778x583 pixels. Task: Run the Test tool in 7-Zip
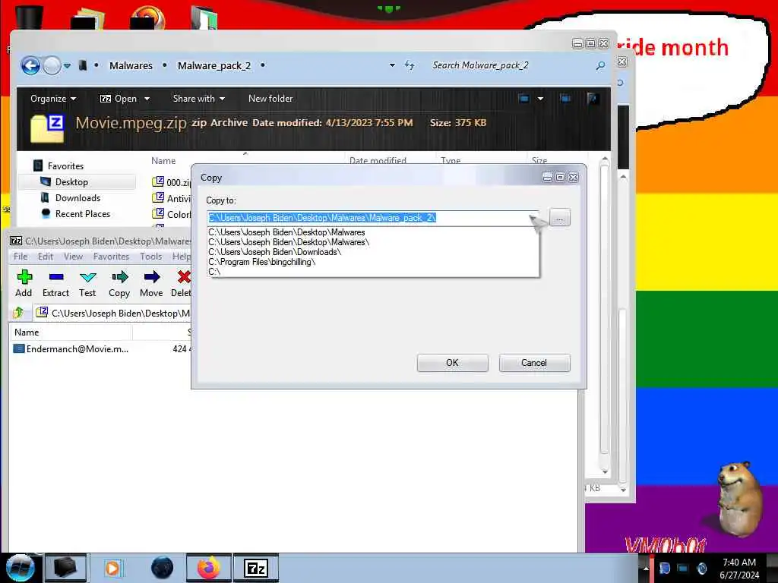click(87, 284)
